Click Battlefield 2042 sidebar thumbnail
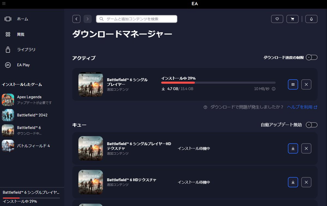 (x=8, y=115)
